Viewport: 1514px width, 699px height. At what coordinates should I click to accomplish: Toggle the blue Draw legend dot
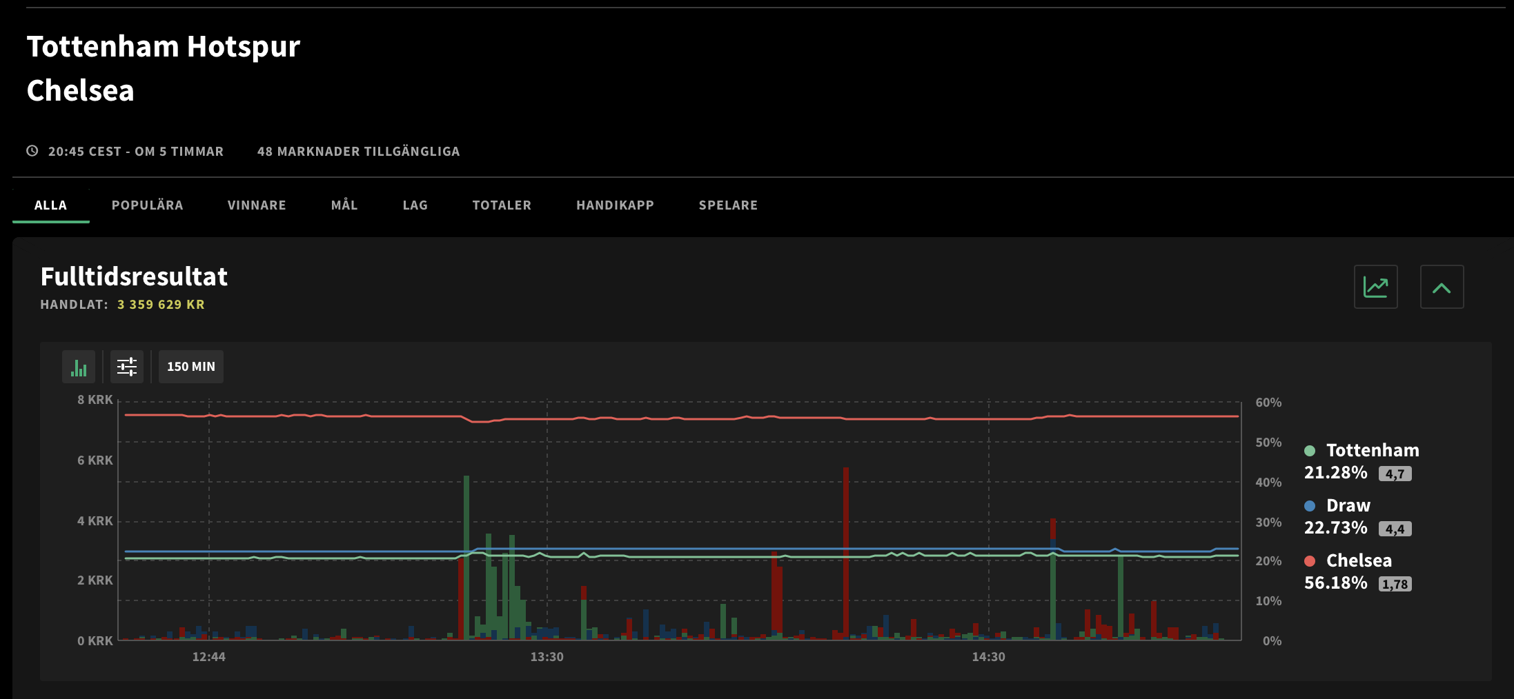pyautogui.click(x=1310, y=506)
